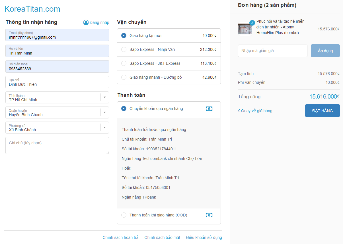Click the KoreaTitan.com site logo
Viewport: 343px width, 244px height.
coord(32,9)
